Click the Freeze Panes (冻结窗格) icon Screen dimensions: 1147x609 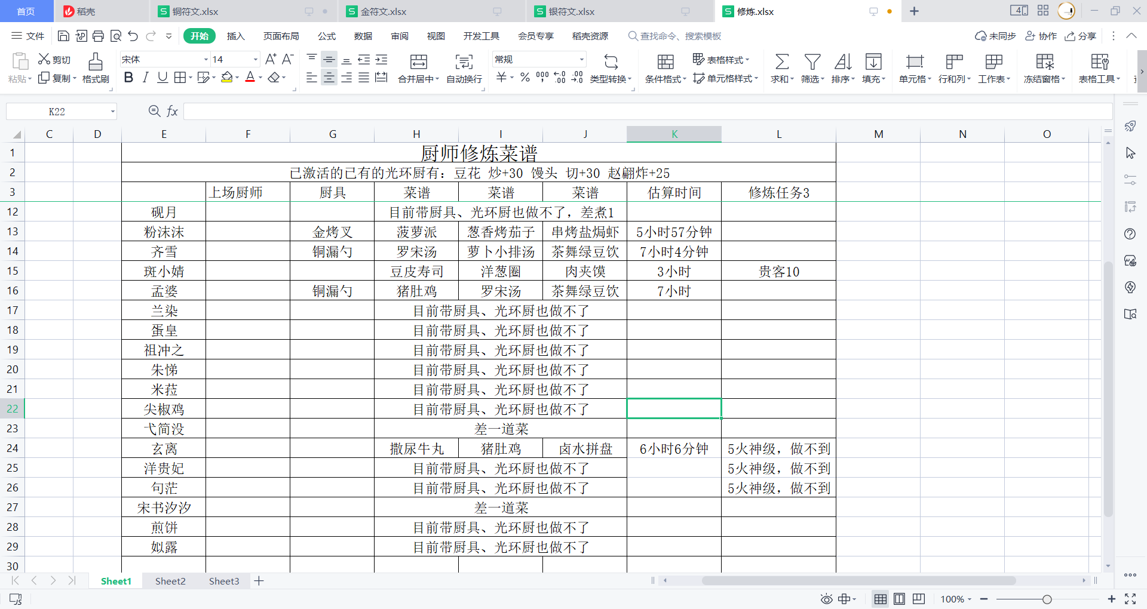pyautogui.click(x=1044, y=61)
